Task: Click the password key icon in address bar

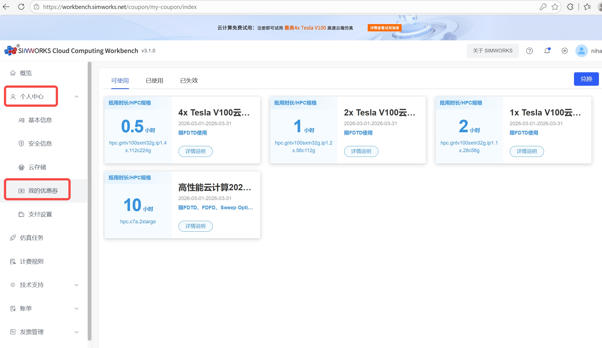Action: (x=543, y=7)
